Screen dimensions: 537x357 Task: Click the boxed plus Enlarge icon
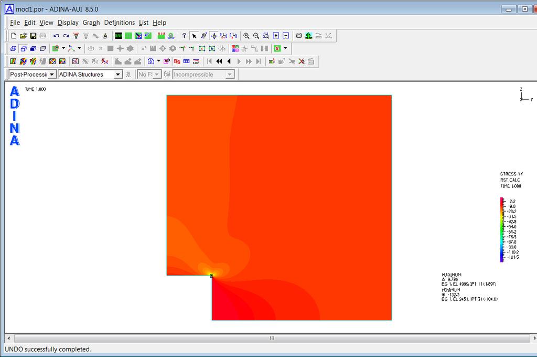coord(276,36)
